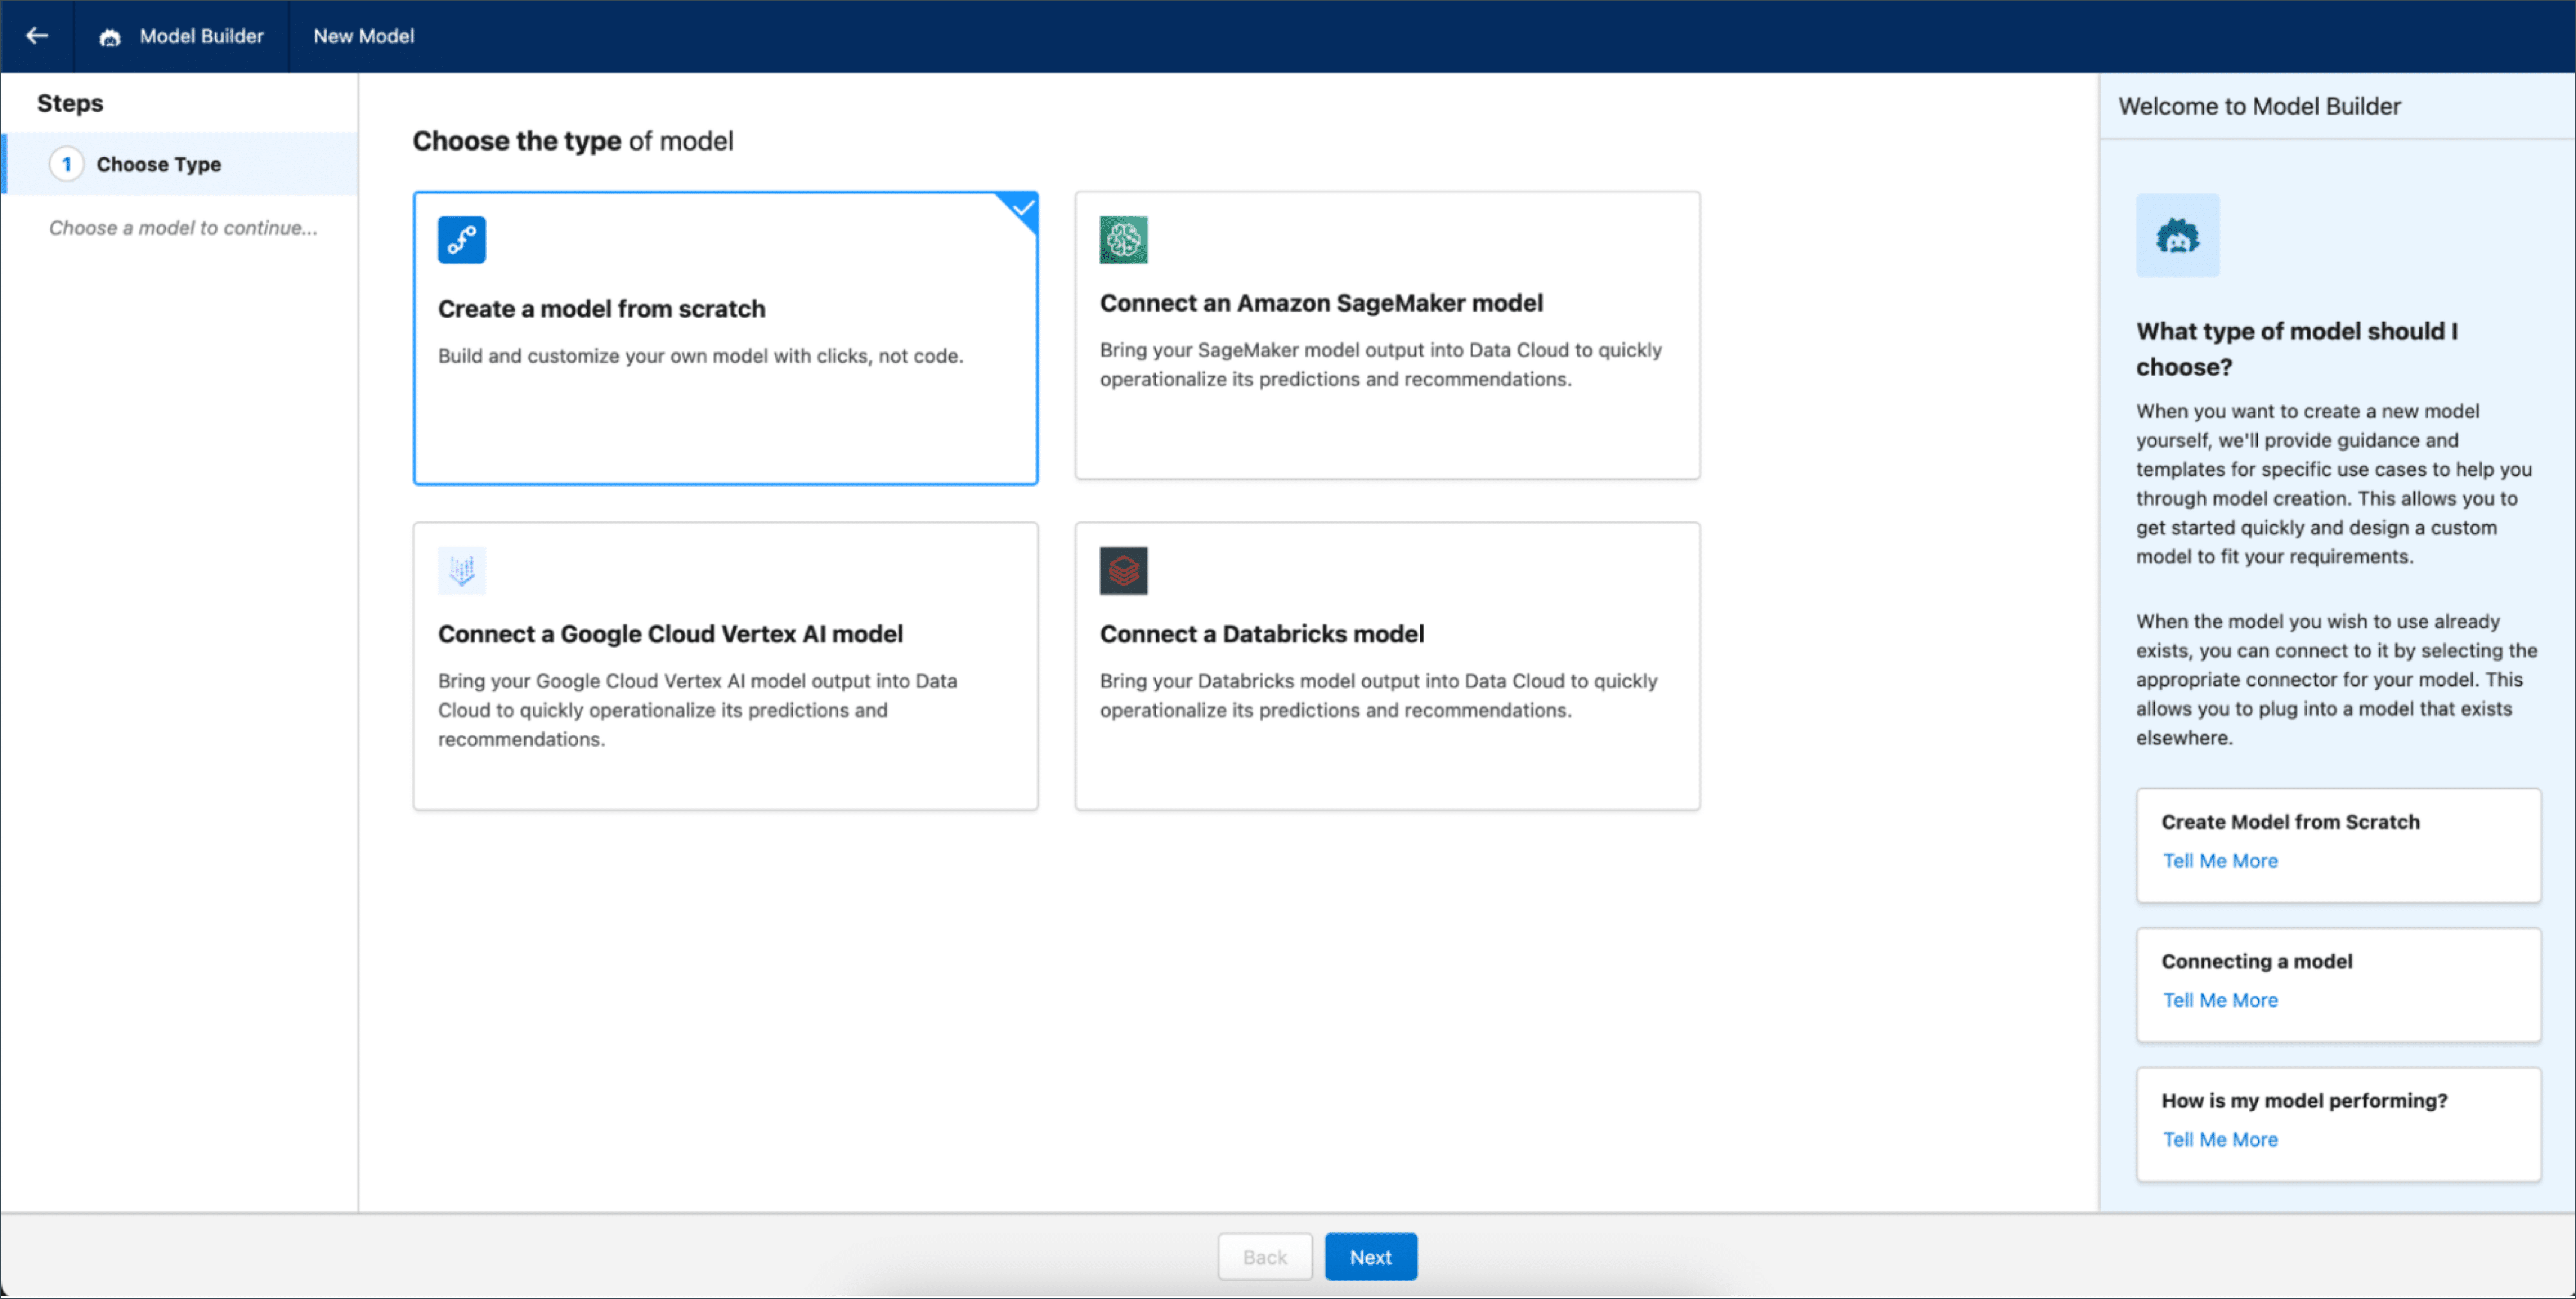The image size is (2576, 1299).
Task: Click the How is my model performing? title
Action: pos(2304,1101)
